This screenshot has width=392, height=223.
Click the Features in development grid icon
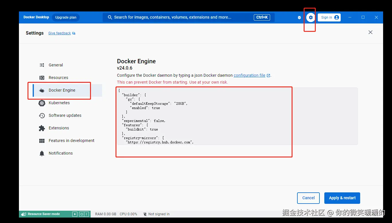pyautogui.click(x=42, y=141)
